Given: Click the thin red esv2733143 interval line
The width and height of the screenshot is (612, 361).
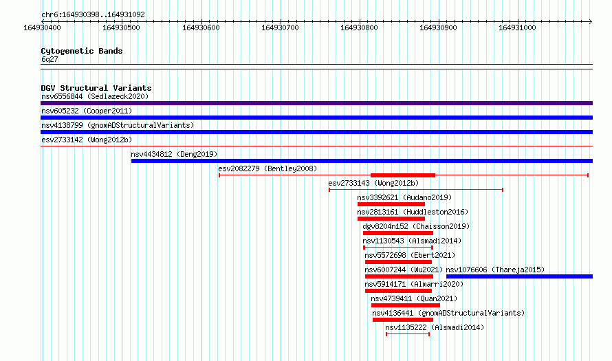Looking at the screenshot, I should pos(416,190).
